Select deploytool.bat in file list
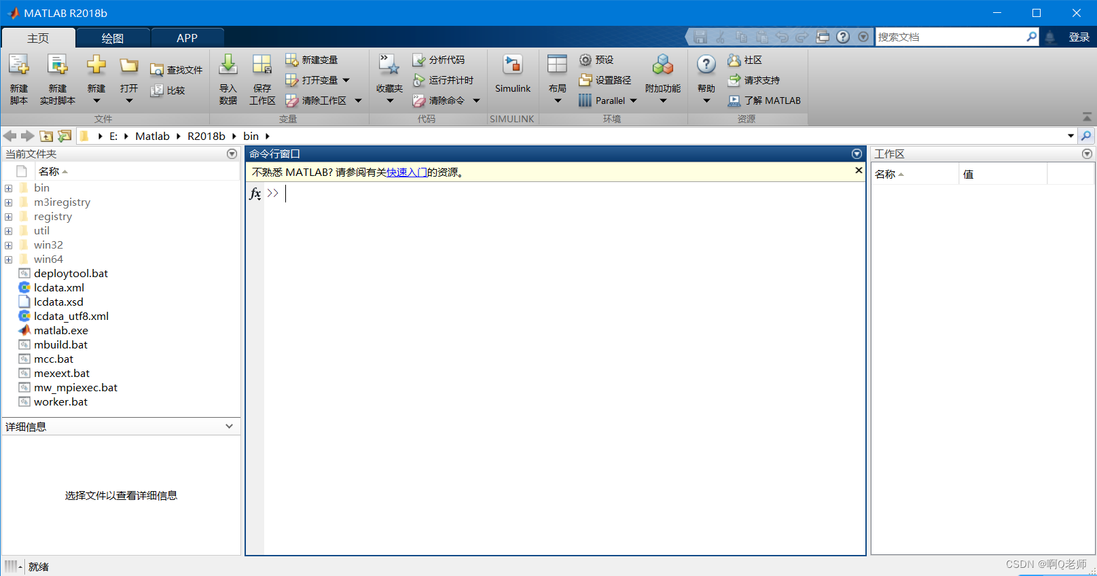This screenshot has height=576, width=1097. (71, 274)
